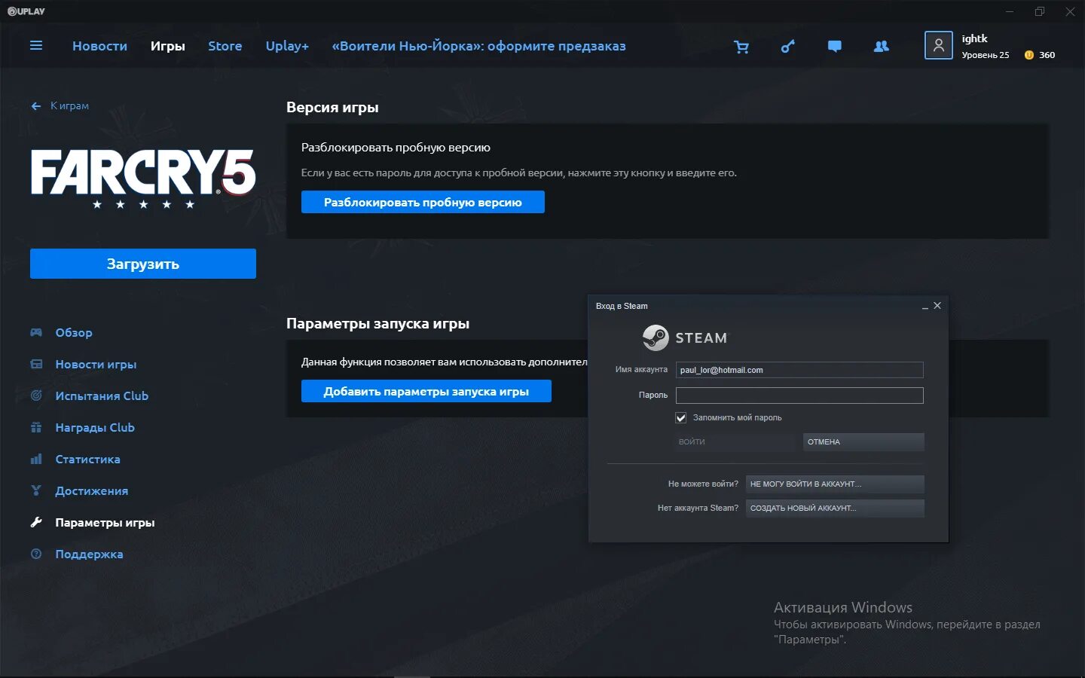Click the Пароль field in Steam dialog
This screenshot has width=1085, height=678.
coord(799,395)
